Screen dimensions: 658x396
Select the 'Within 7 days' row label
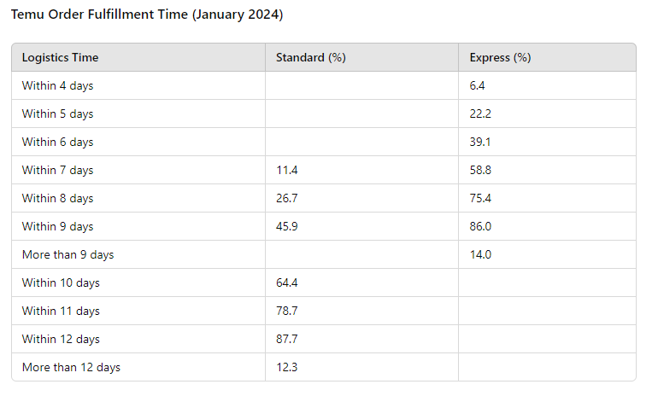[57, 171]
